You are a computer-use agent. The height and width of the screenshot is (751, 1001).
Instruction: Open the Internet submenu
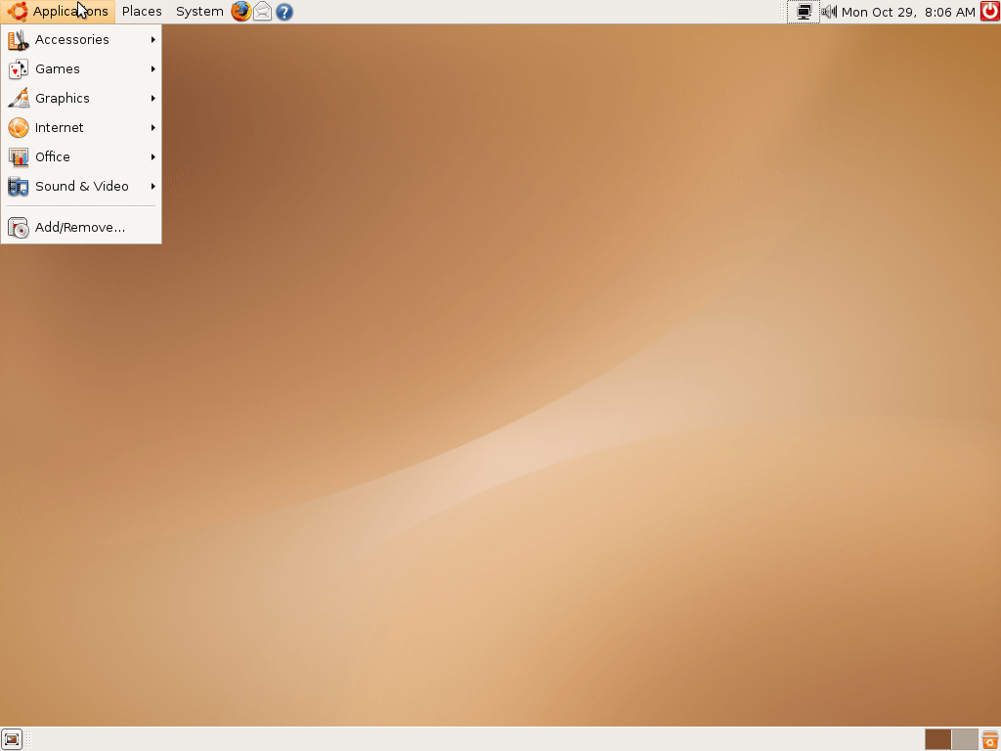pos(81,128)
